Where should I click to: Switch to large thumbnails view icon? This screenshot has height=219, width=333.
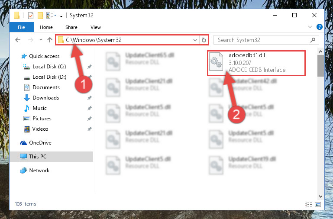point(318,204)
